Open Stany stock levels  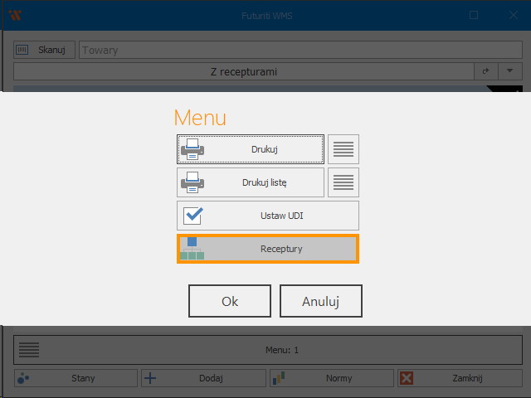[76, 378]
